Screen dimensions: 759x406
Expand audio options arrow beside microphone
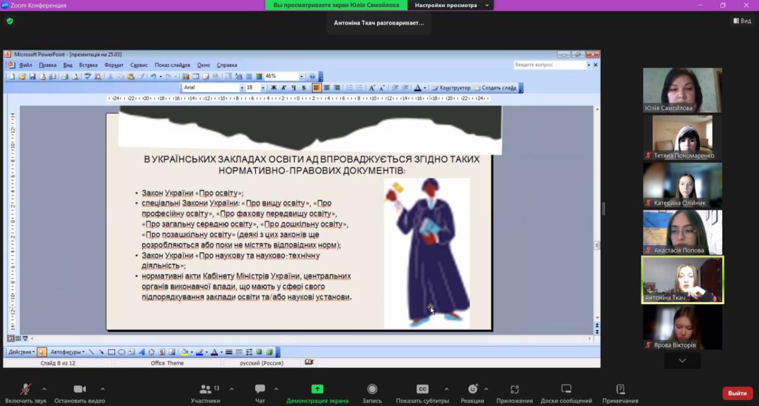pos(44,389)
